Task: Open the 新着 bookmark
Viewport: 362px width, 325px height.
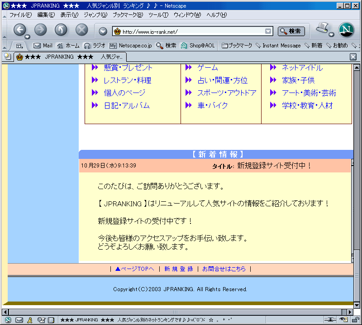Action: 313,46
